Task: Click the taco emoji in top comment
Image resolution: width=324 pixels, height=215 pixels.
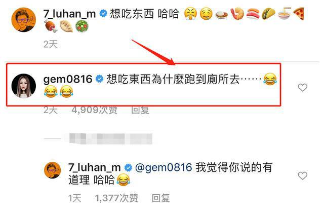Action: [x=268, y=14]
